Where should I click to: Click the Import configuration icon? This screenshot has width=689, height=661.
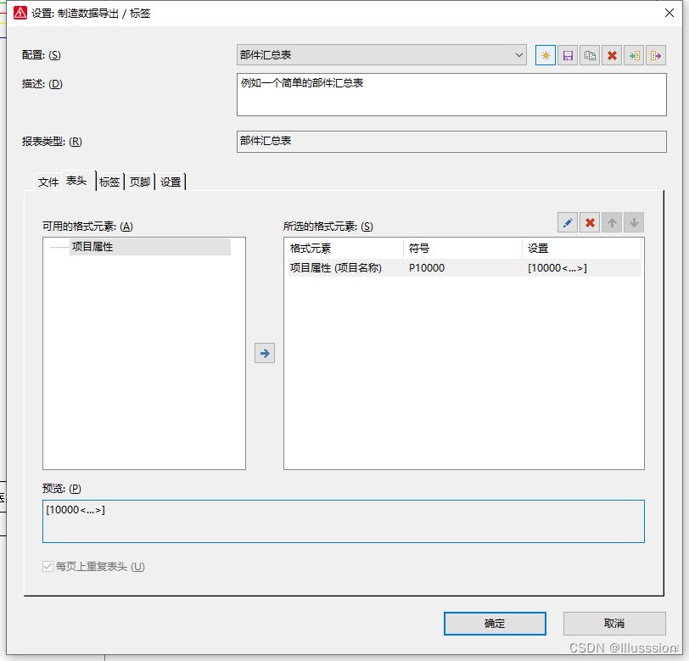(x=634, y=55)
